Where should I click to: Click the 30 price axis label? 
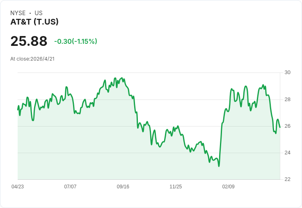click(x=288, y=72)
